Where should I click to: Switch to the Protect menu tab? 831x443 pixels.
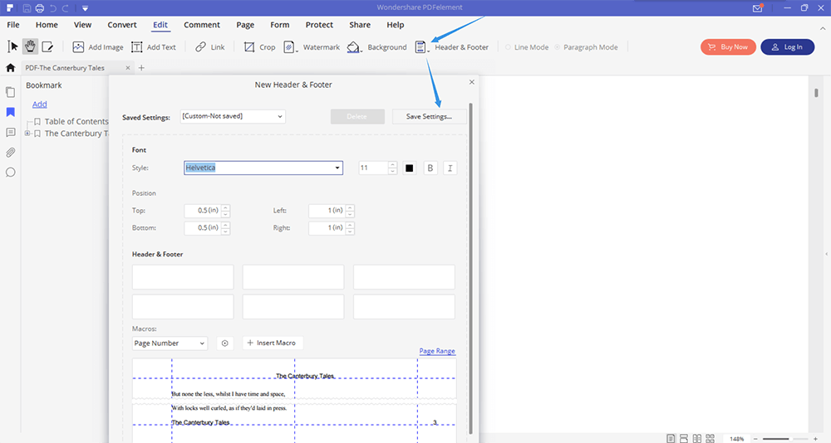tap(319, 25)
